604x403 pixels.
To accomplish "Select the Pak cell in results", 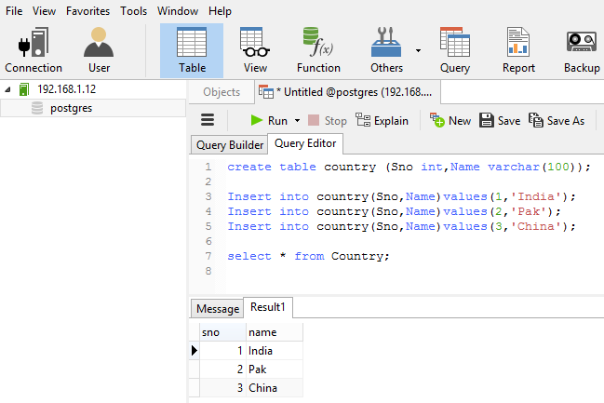I will pyautogui.click(x=275, y=369).
